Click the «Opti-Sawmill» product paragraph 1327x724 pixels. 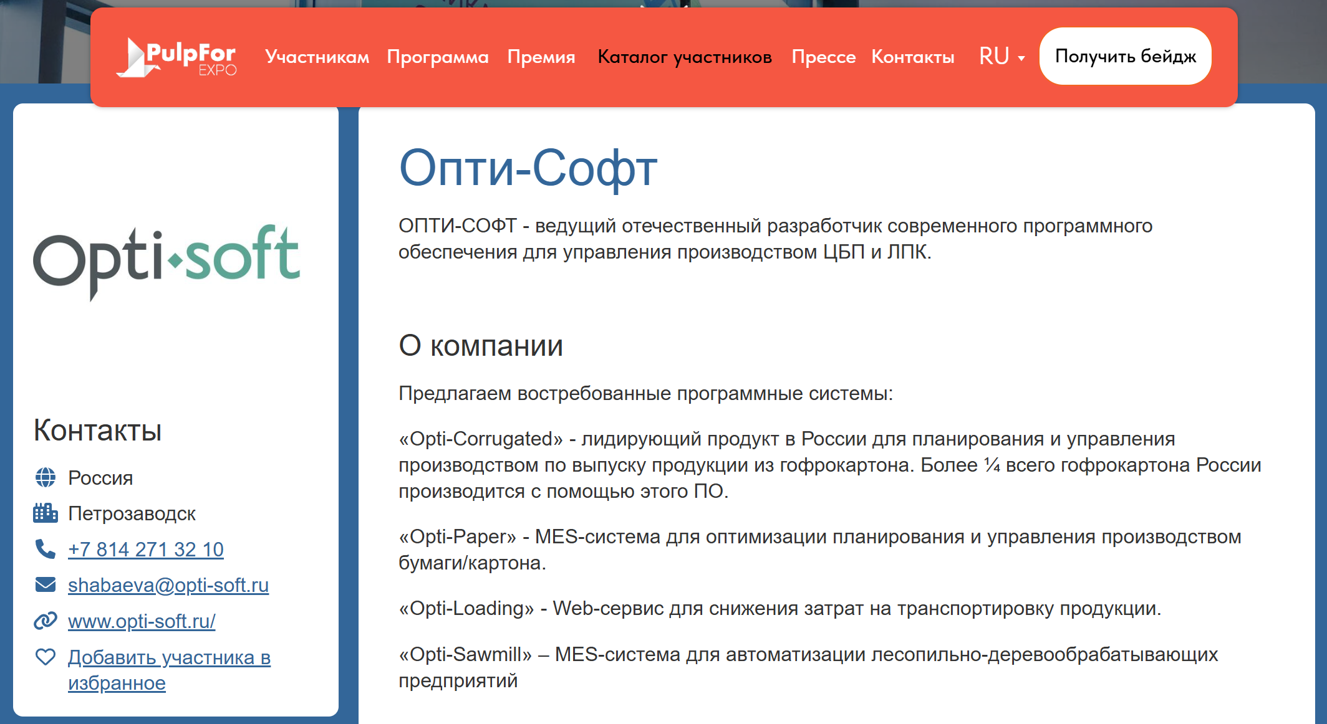[808, 667]
